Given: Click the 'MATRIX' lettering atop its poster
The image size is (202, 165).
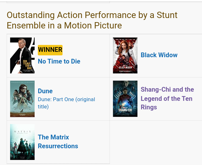Looking at the screenshot, I should (22, 131).
